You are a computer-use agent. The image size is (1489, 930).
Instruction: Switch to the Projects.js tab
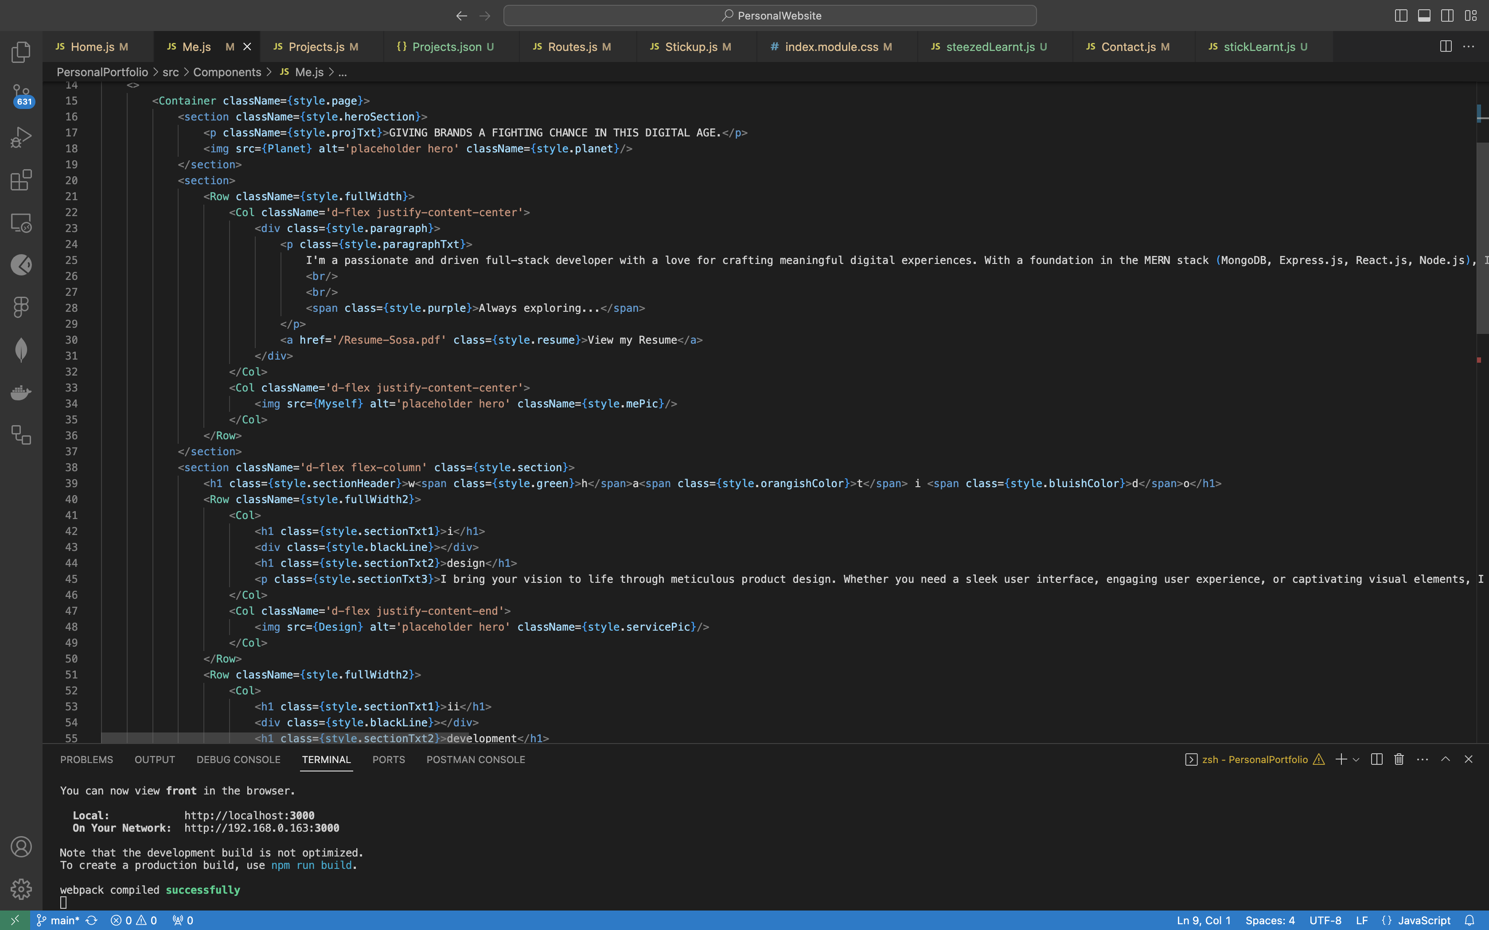[x=322, y=47]
